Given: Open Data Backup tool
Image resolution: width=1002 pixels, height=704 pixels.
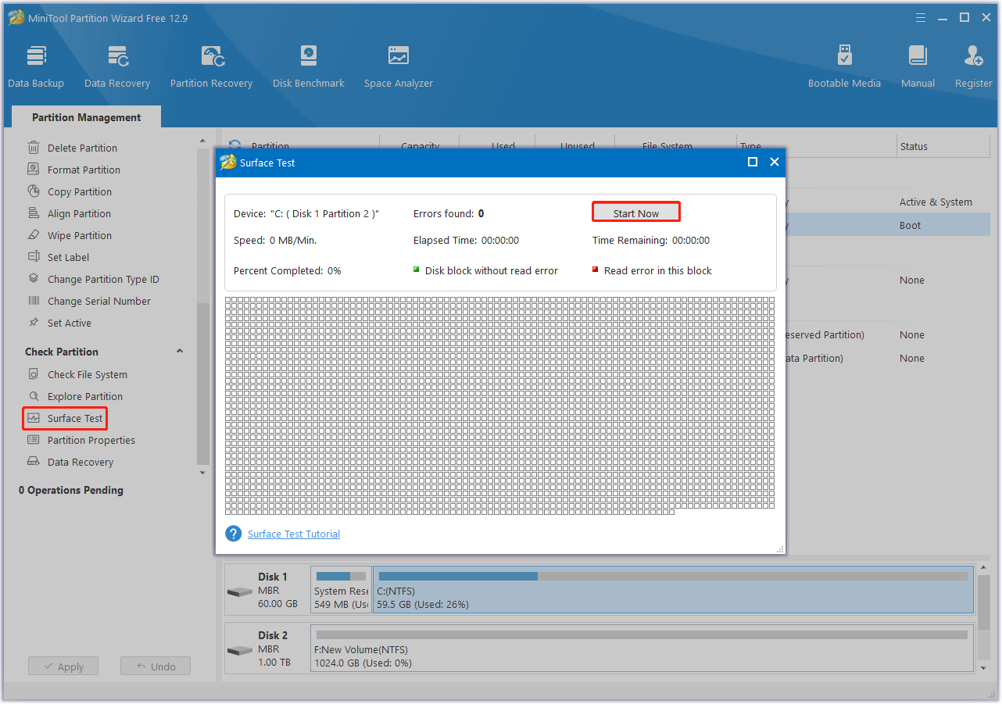Looking at the screenshot, I should click(36, 66).
